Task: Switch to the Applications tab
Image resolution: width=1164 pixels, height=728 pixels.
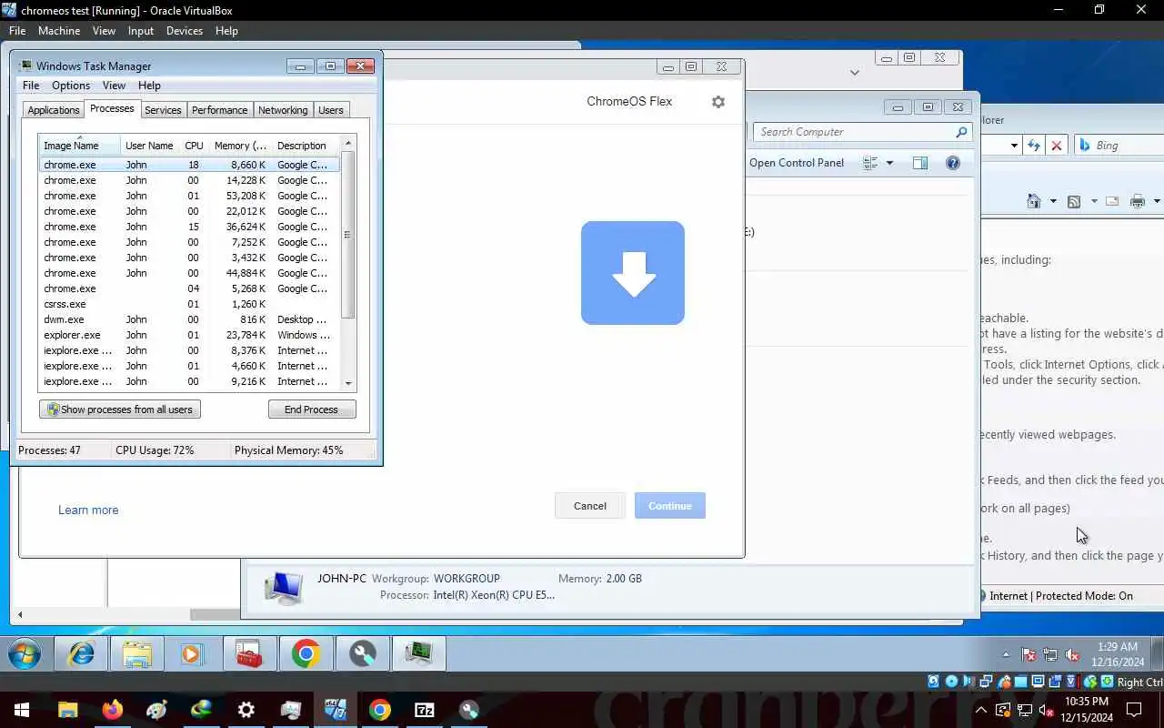Action: coord(54,110)
